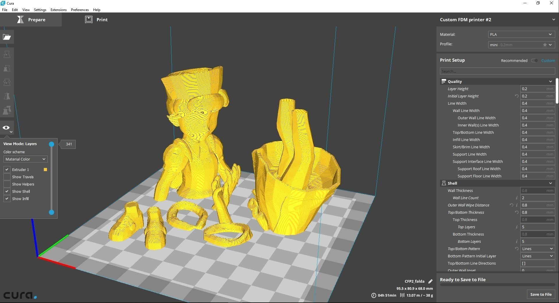Click the Print monitor stage icon

pos(89,19)
